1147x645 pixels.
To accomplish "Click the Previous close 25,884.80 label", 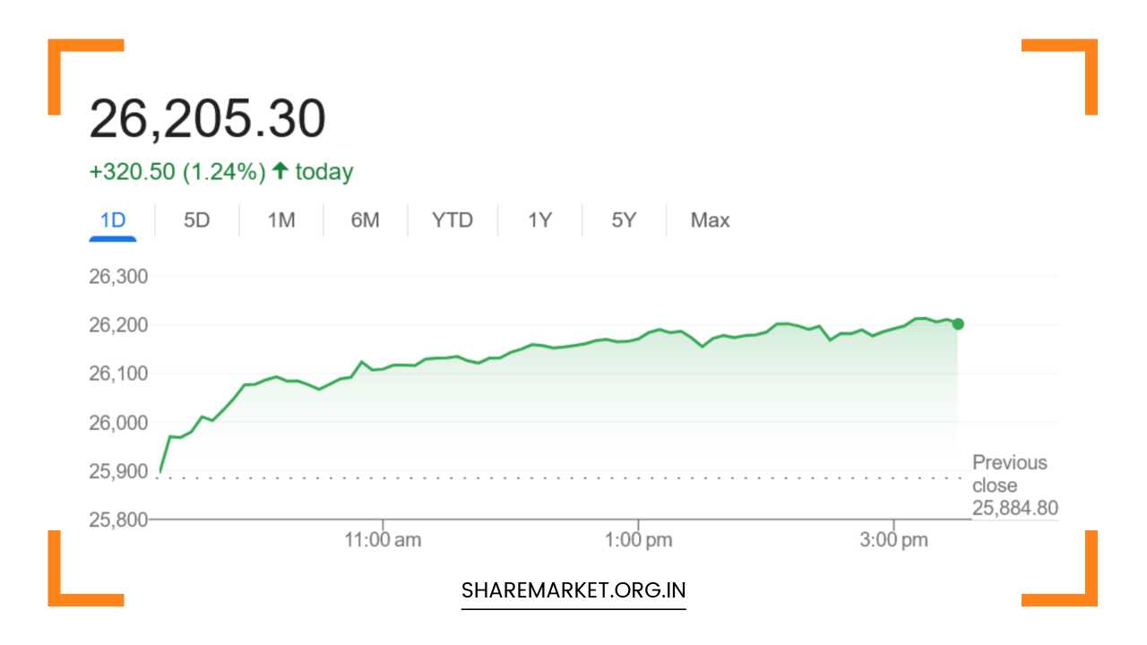I will [1014, 486].
